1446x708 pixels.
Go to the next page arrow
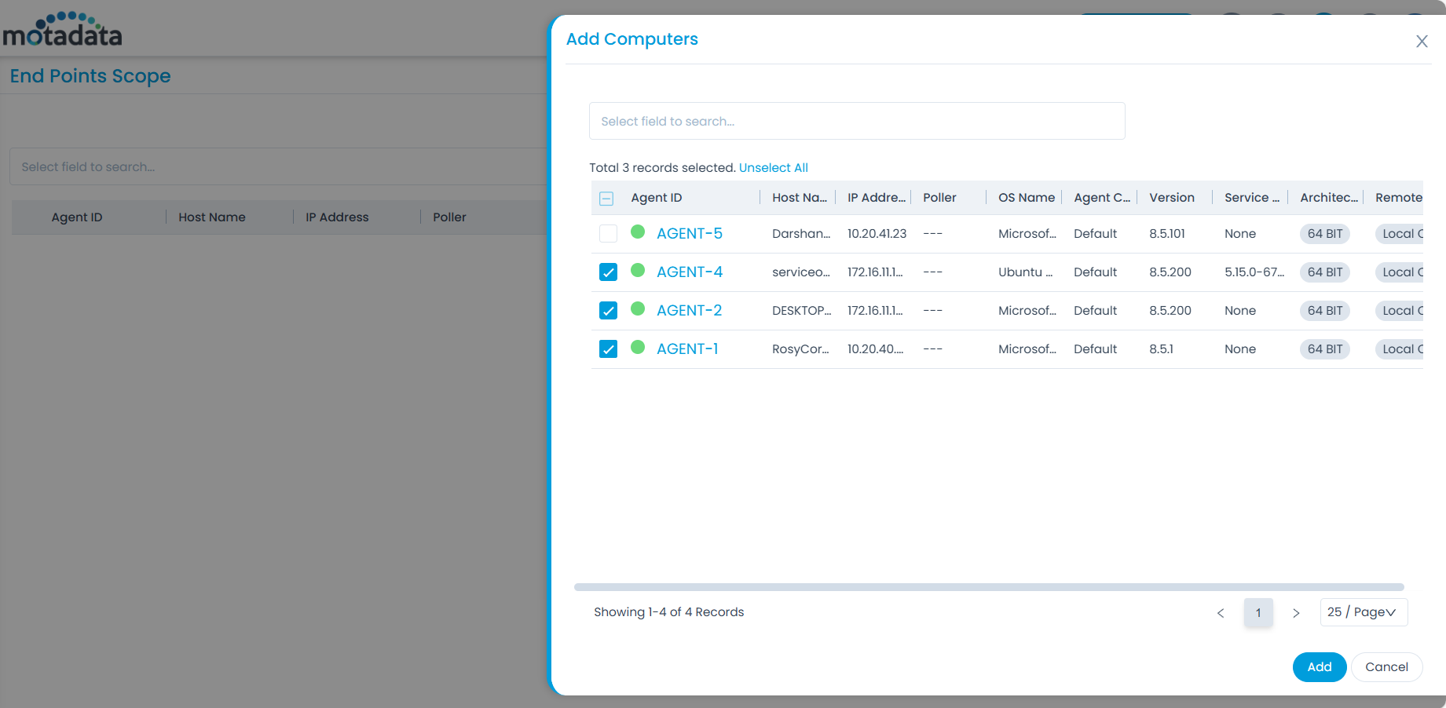(x=1296, y=613)
